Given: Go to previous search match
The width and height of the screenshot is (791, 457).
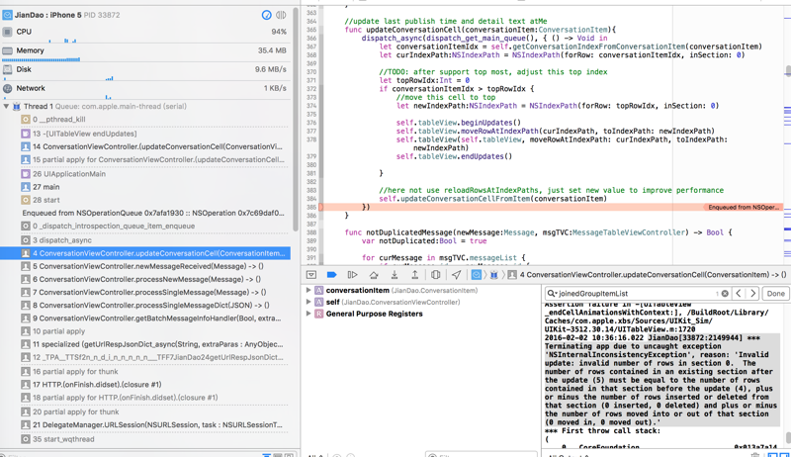Looking at the screenshot, I should [x=739, y=294].
